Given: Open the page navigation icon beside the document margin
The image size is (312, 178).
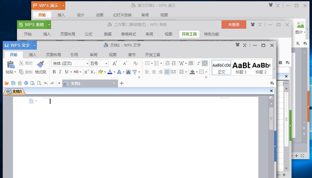Looking at the screenshot, I should [x=31, y=101].
